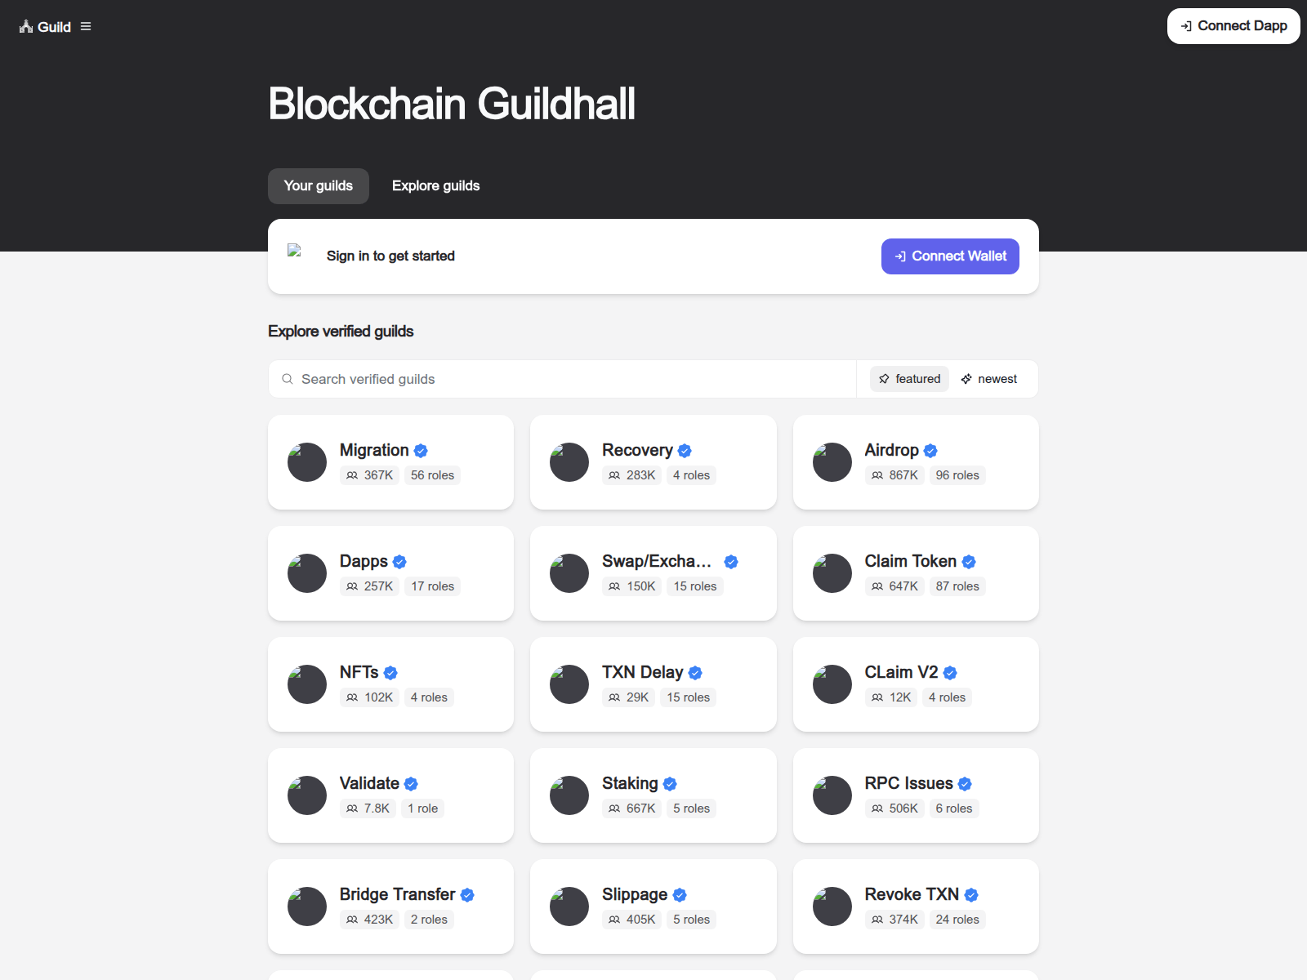The width and height of the screenshot is (1307, 980).
Task: Click the verified badge next to Migration
Action: [421, 450]
